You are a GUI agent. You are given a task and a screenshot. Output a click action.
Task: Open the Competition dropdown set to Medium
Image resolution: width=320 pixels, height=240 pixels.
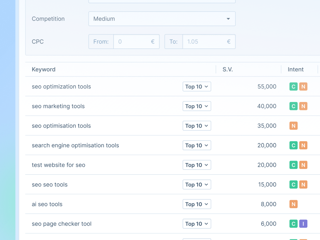(162, 19)
